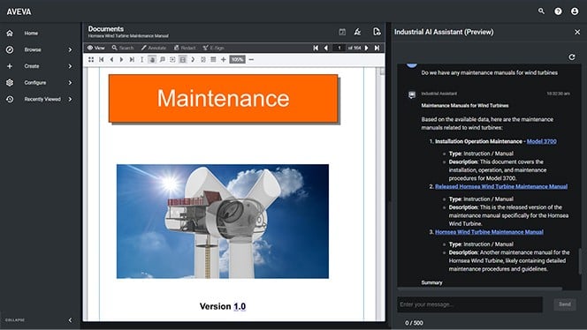Click the Send button
587x330 pixels.
click(565, 304)
